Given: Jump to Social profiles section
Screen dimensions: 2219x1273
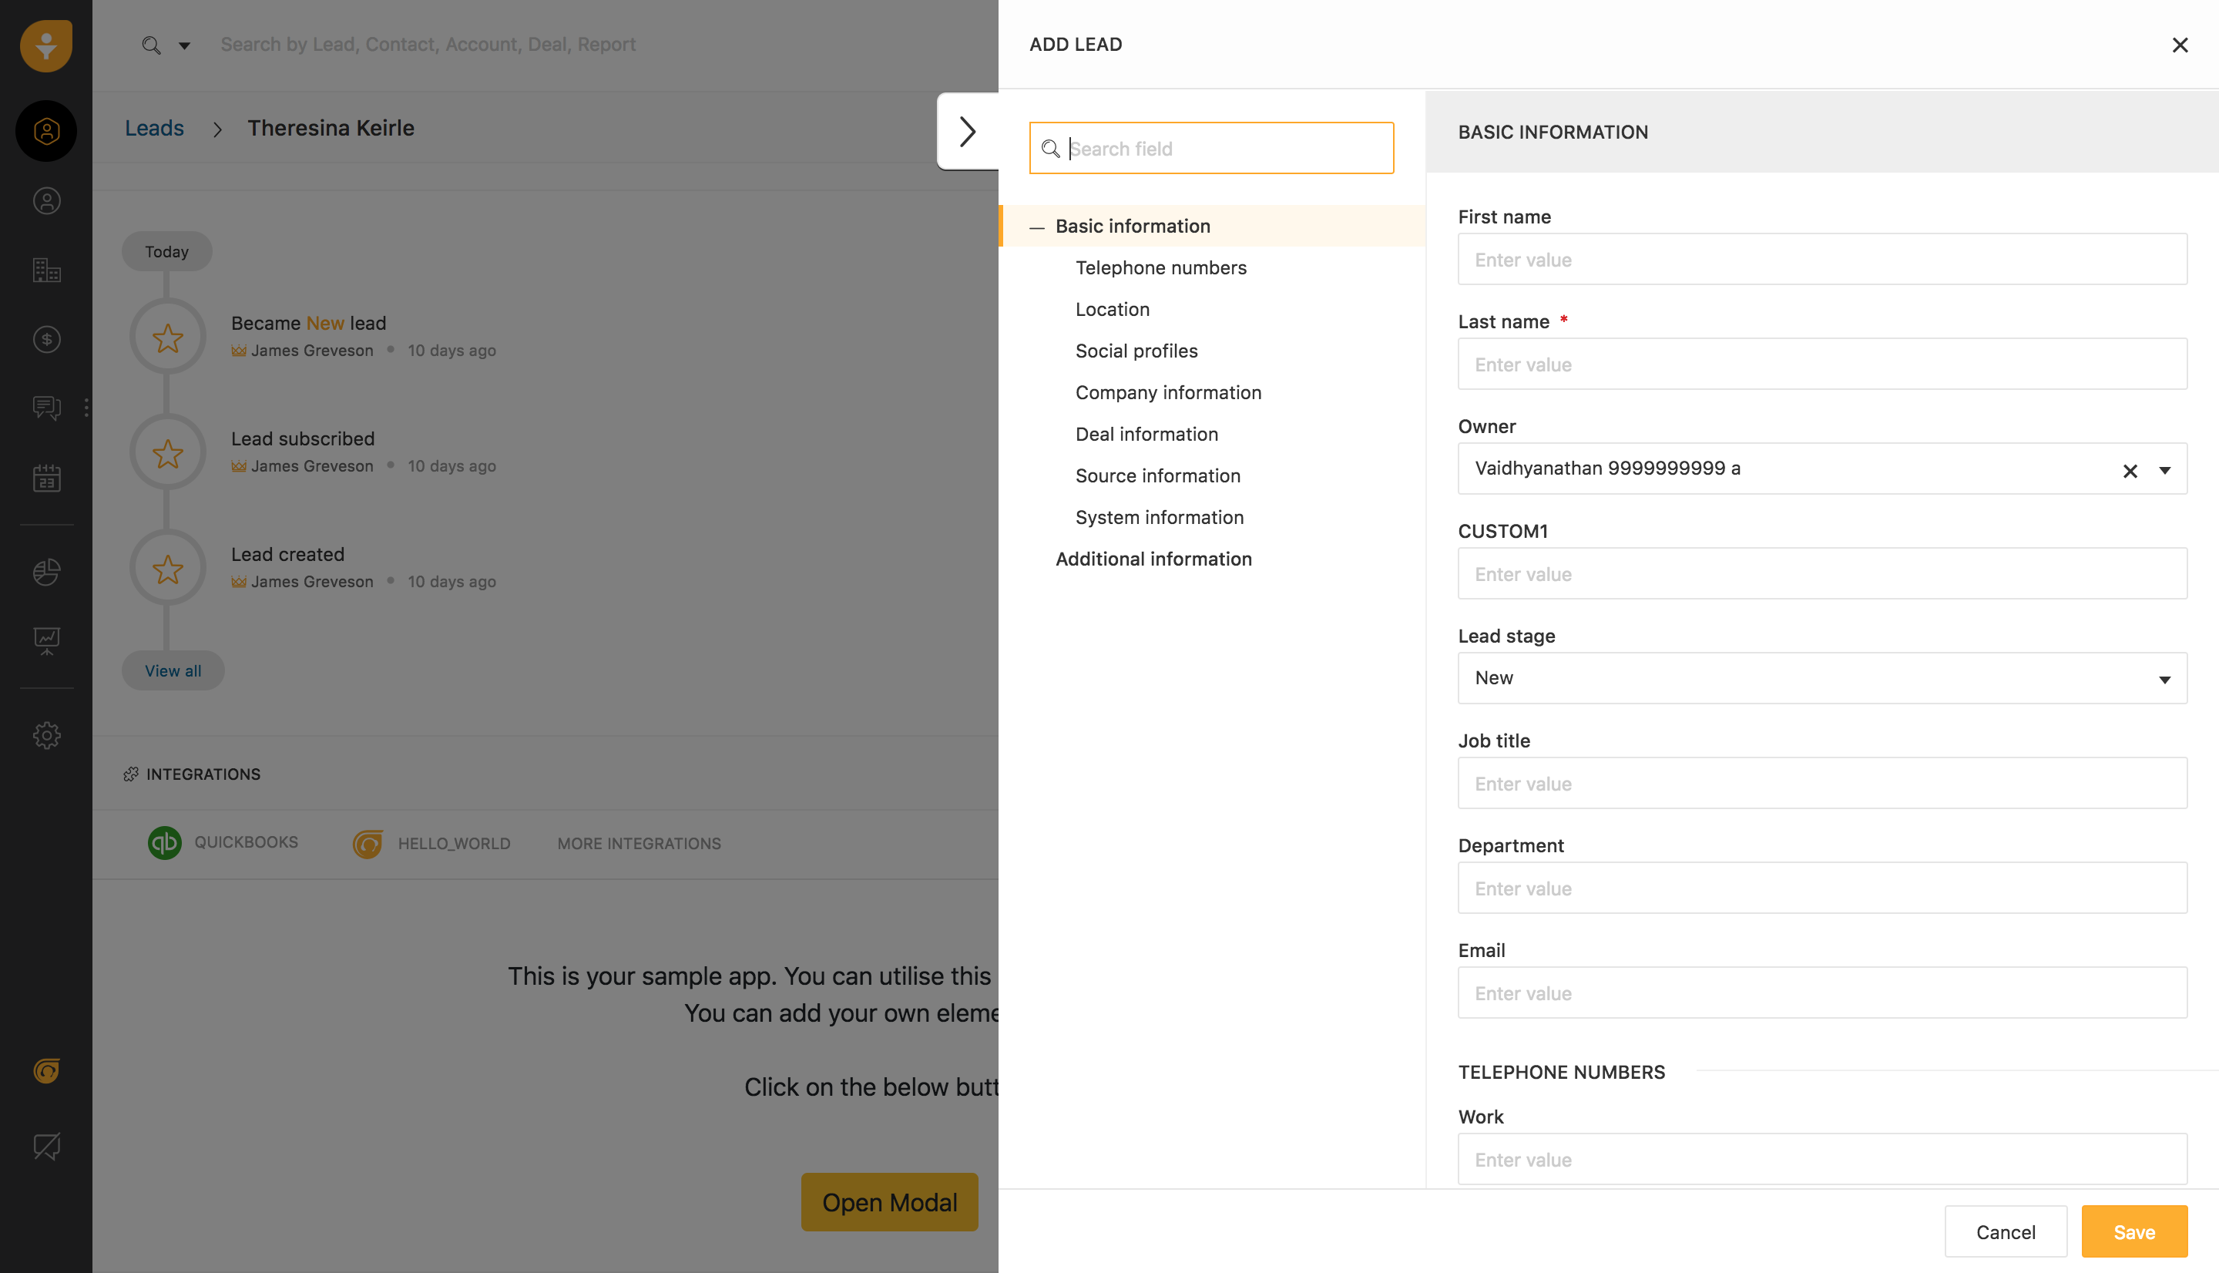Looking at the screenshot, I should coord(1136,351).
